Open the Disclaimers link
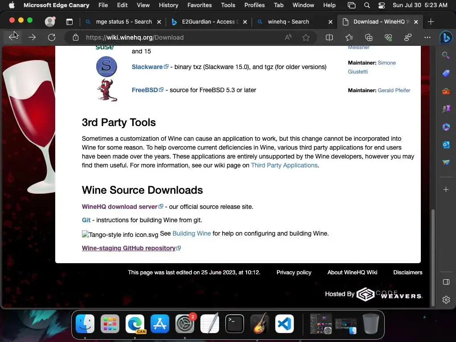 coord(408,272)
